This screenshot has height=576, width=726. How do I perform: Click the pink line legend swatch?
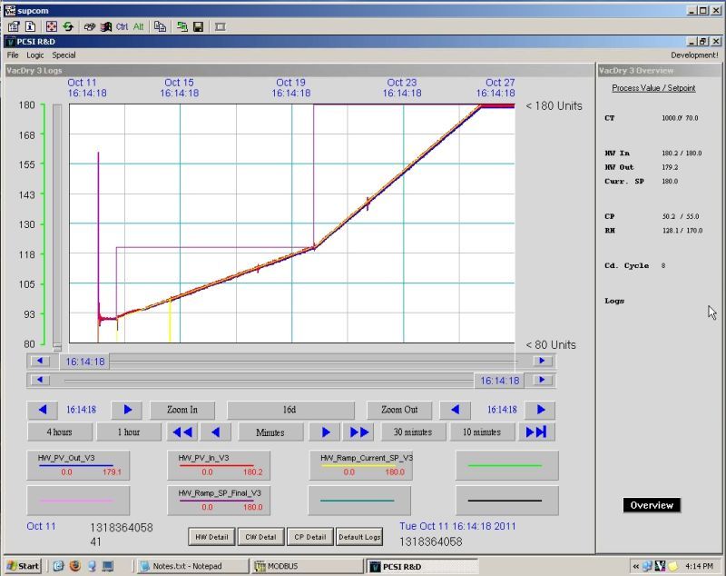pyautogui.click(x=78, y=501)
